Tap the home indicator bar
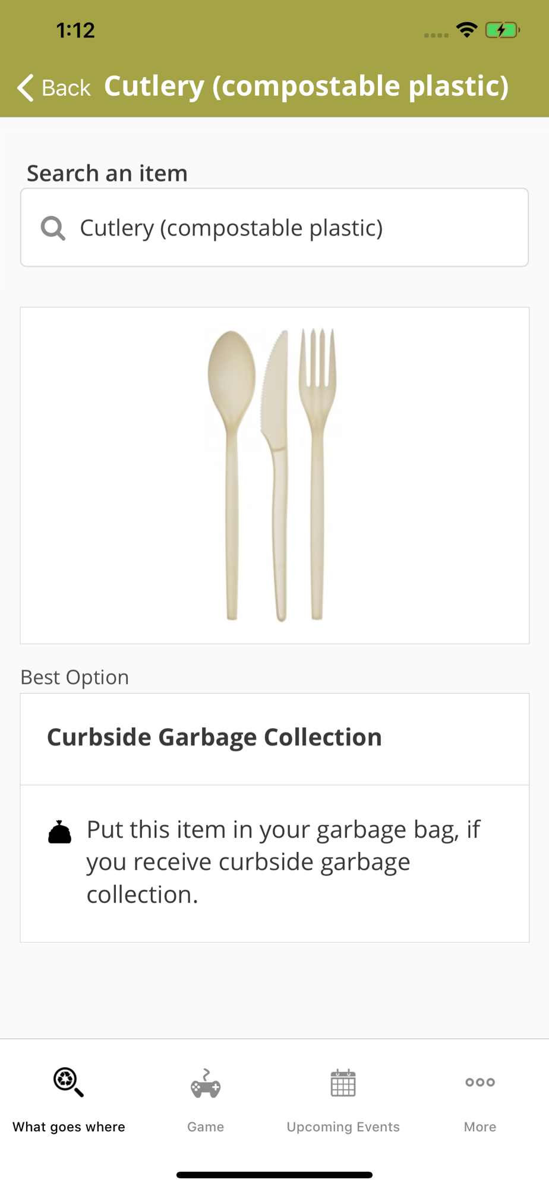Image resolution: width=549 pixels, height=1189 pixels. pos(274,1175)
